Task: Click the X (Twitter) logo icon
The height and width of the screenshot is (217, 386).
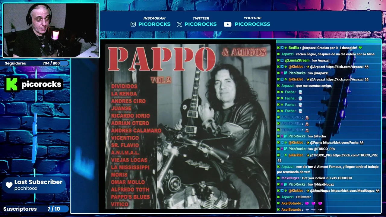Action: pos(179,24)
